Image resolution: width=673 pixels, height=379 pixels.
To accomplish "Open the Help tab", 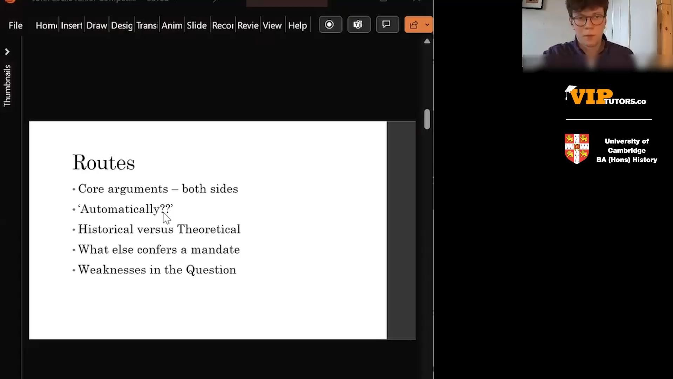I will (298, 25).
